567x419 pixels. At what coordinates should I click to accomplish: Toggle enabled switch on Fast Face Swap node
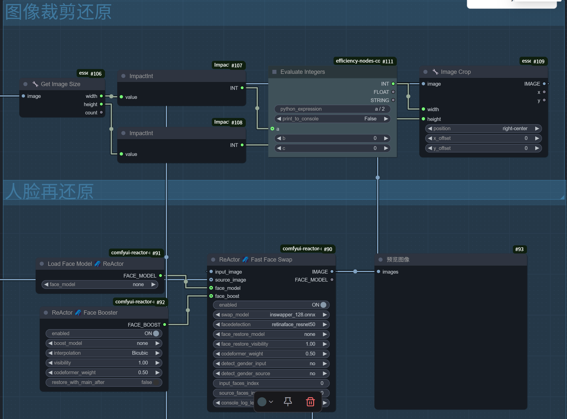(x=323, y=305)
